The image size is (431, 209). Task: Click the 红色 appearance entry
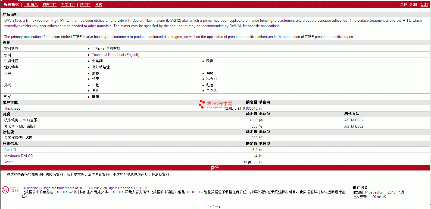coord(210,85)
